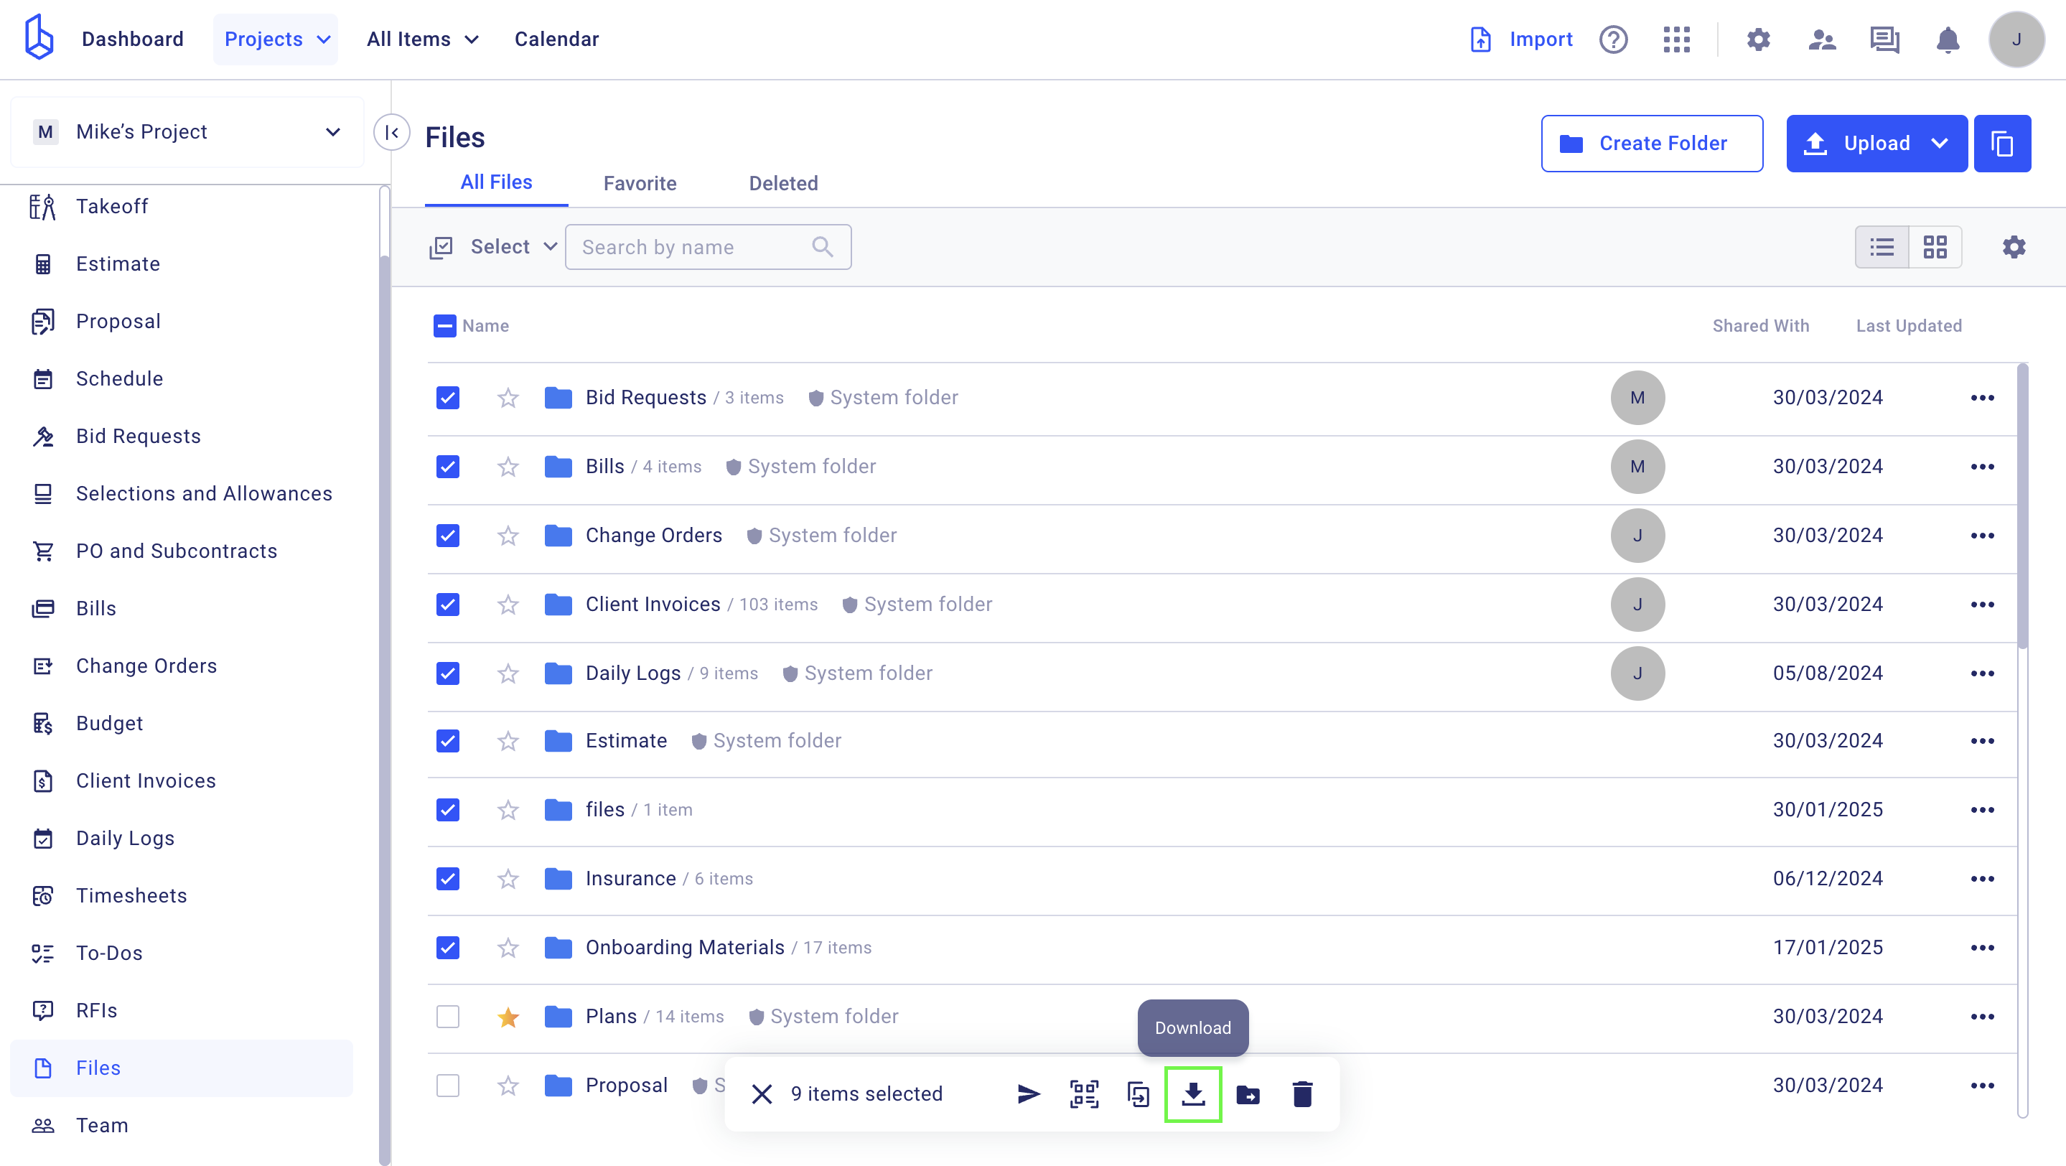Open more options for Daily Logs folder
This screenshot has width=2066, height=1166.
pyautogui.click(x=1983, y=673)
